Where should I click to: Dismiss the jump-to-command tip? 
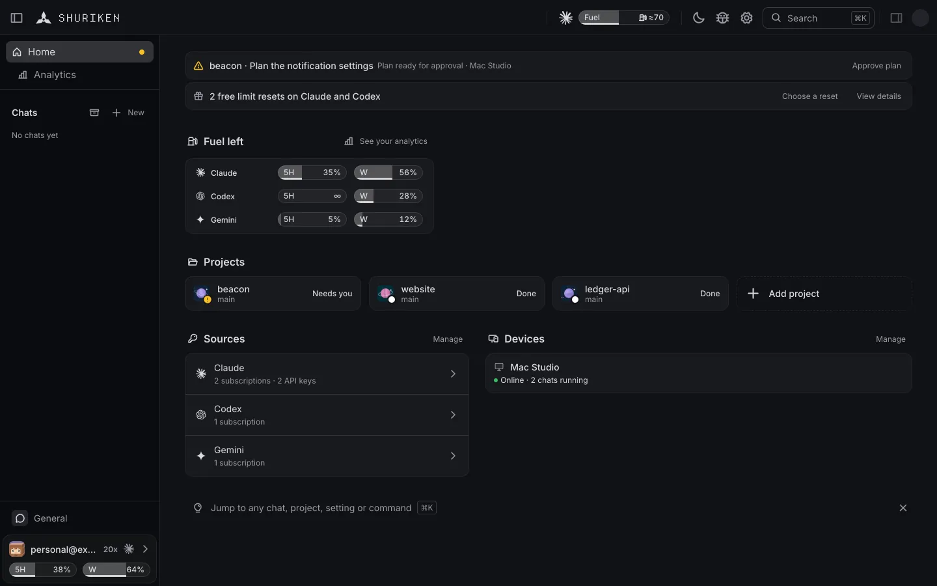[x=903, y=508]
